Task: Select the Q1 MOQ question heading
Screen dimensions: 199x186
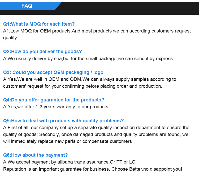Action: point(39,24)
